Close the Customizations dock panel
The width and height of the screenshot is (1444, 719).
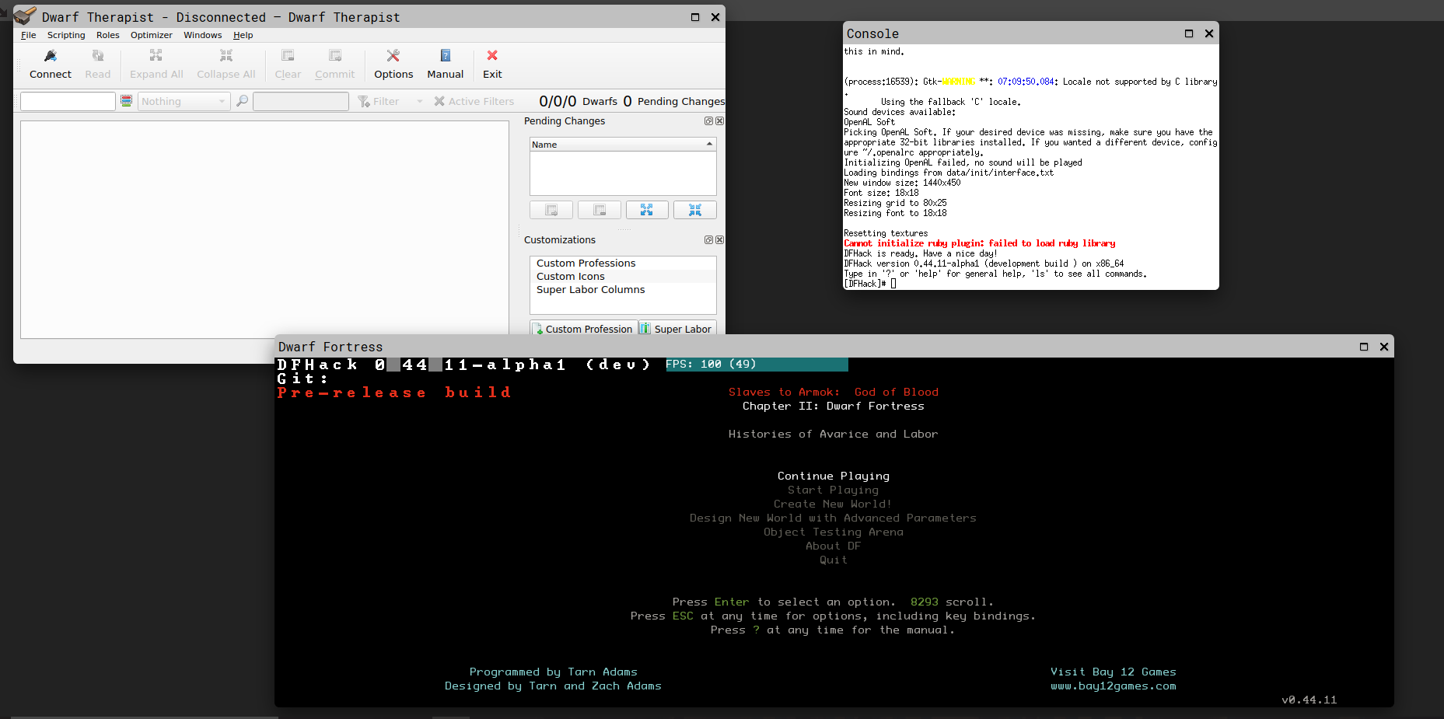720,240
